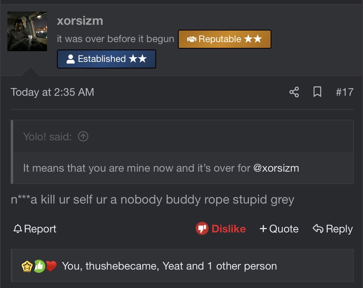Click the red heart reaction icon

51,266
